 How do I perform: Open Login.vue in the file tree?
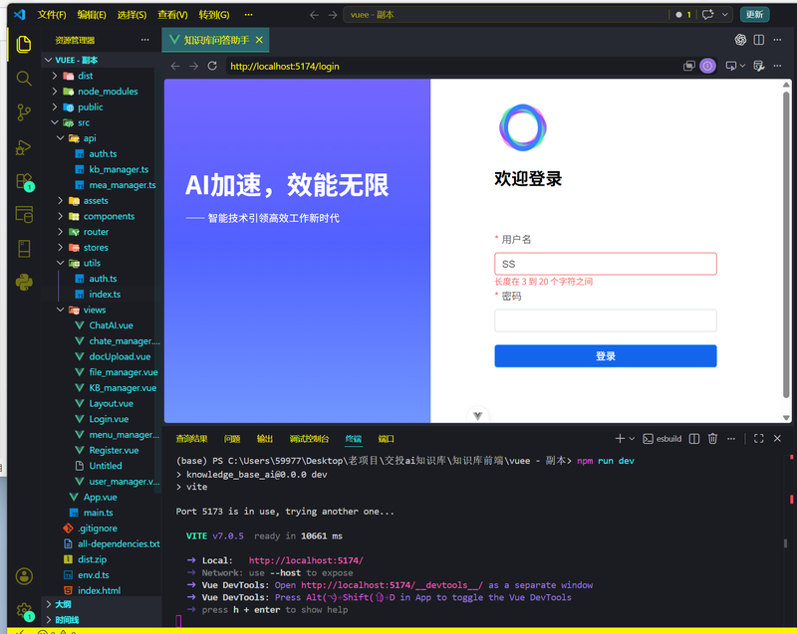pos(109,419)
